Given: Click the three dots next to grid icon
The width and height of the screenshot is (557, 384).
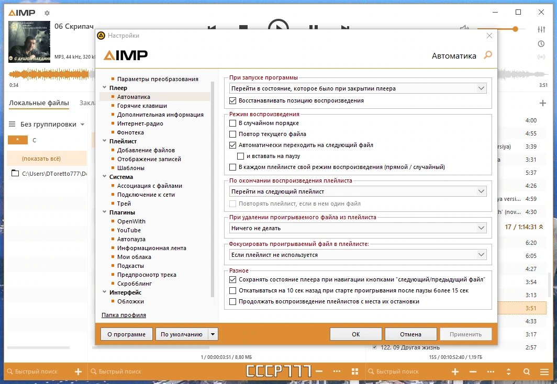Looking at the screenshot, I should pyautogui.click(x=337, y=371).
